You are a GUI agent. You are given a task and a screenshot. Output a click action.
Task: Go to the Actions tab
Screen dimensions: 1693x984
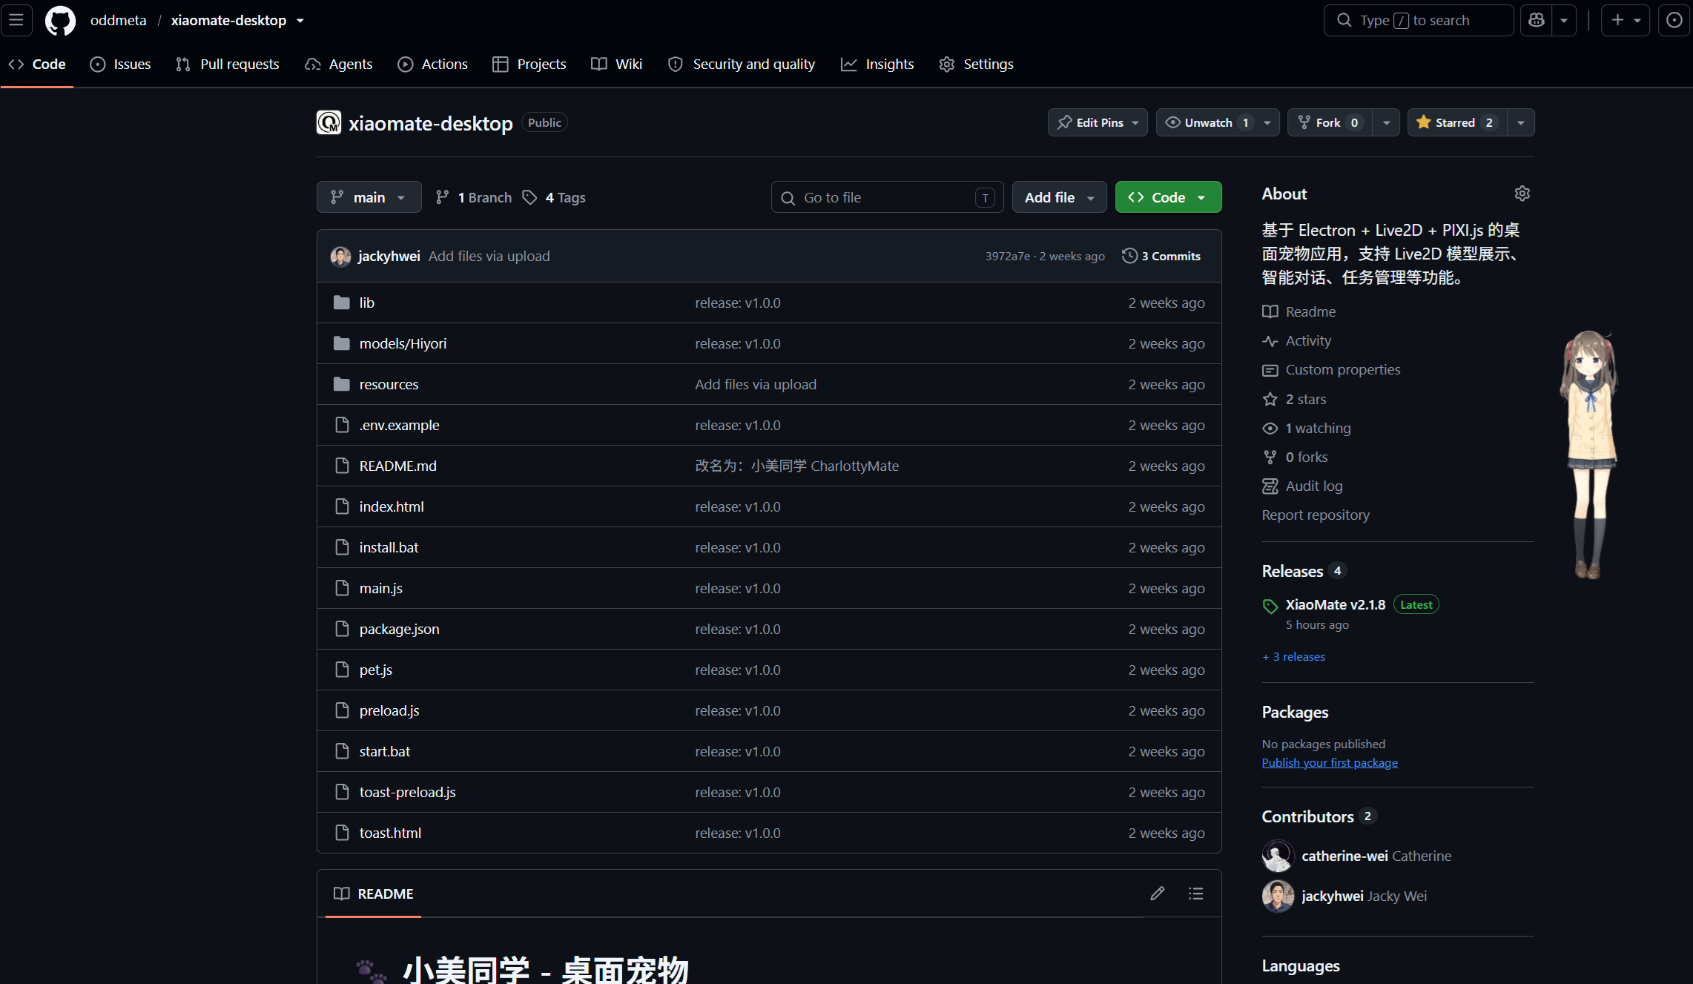433,65
